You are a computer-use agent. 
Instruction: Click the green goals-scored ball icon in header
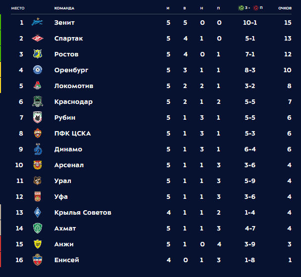pyautogui.click(x=241, y=8)
